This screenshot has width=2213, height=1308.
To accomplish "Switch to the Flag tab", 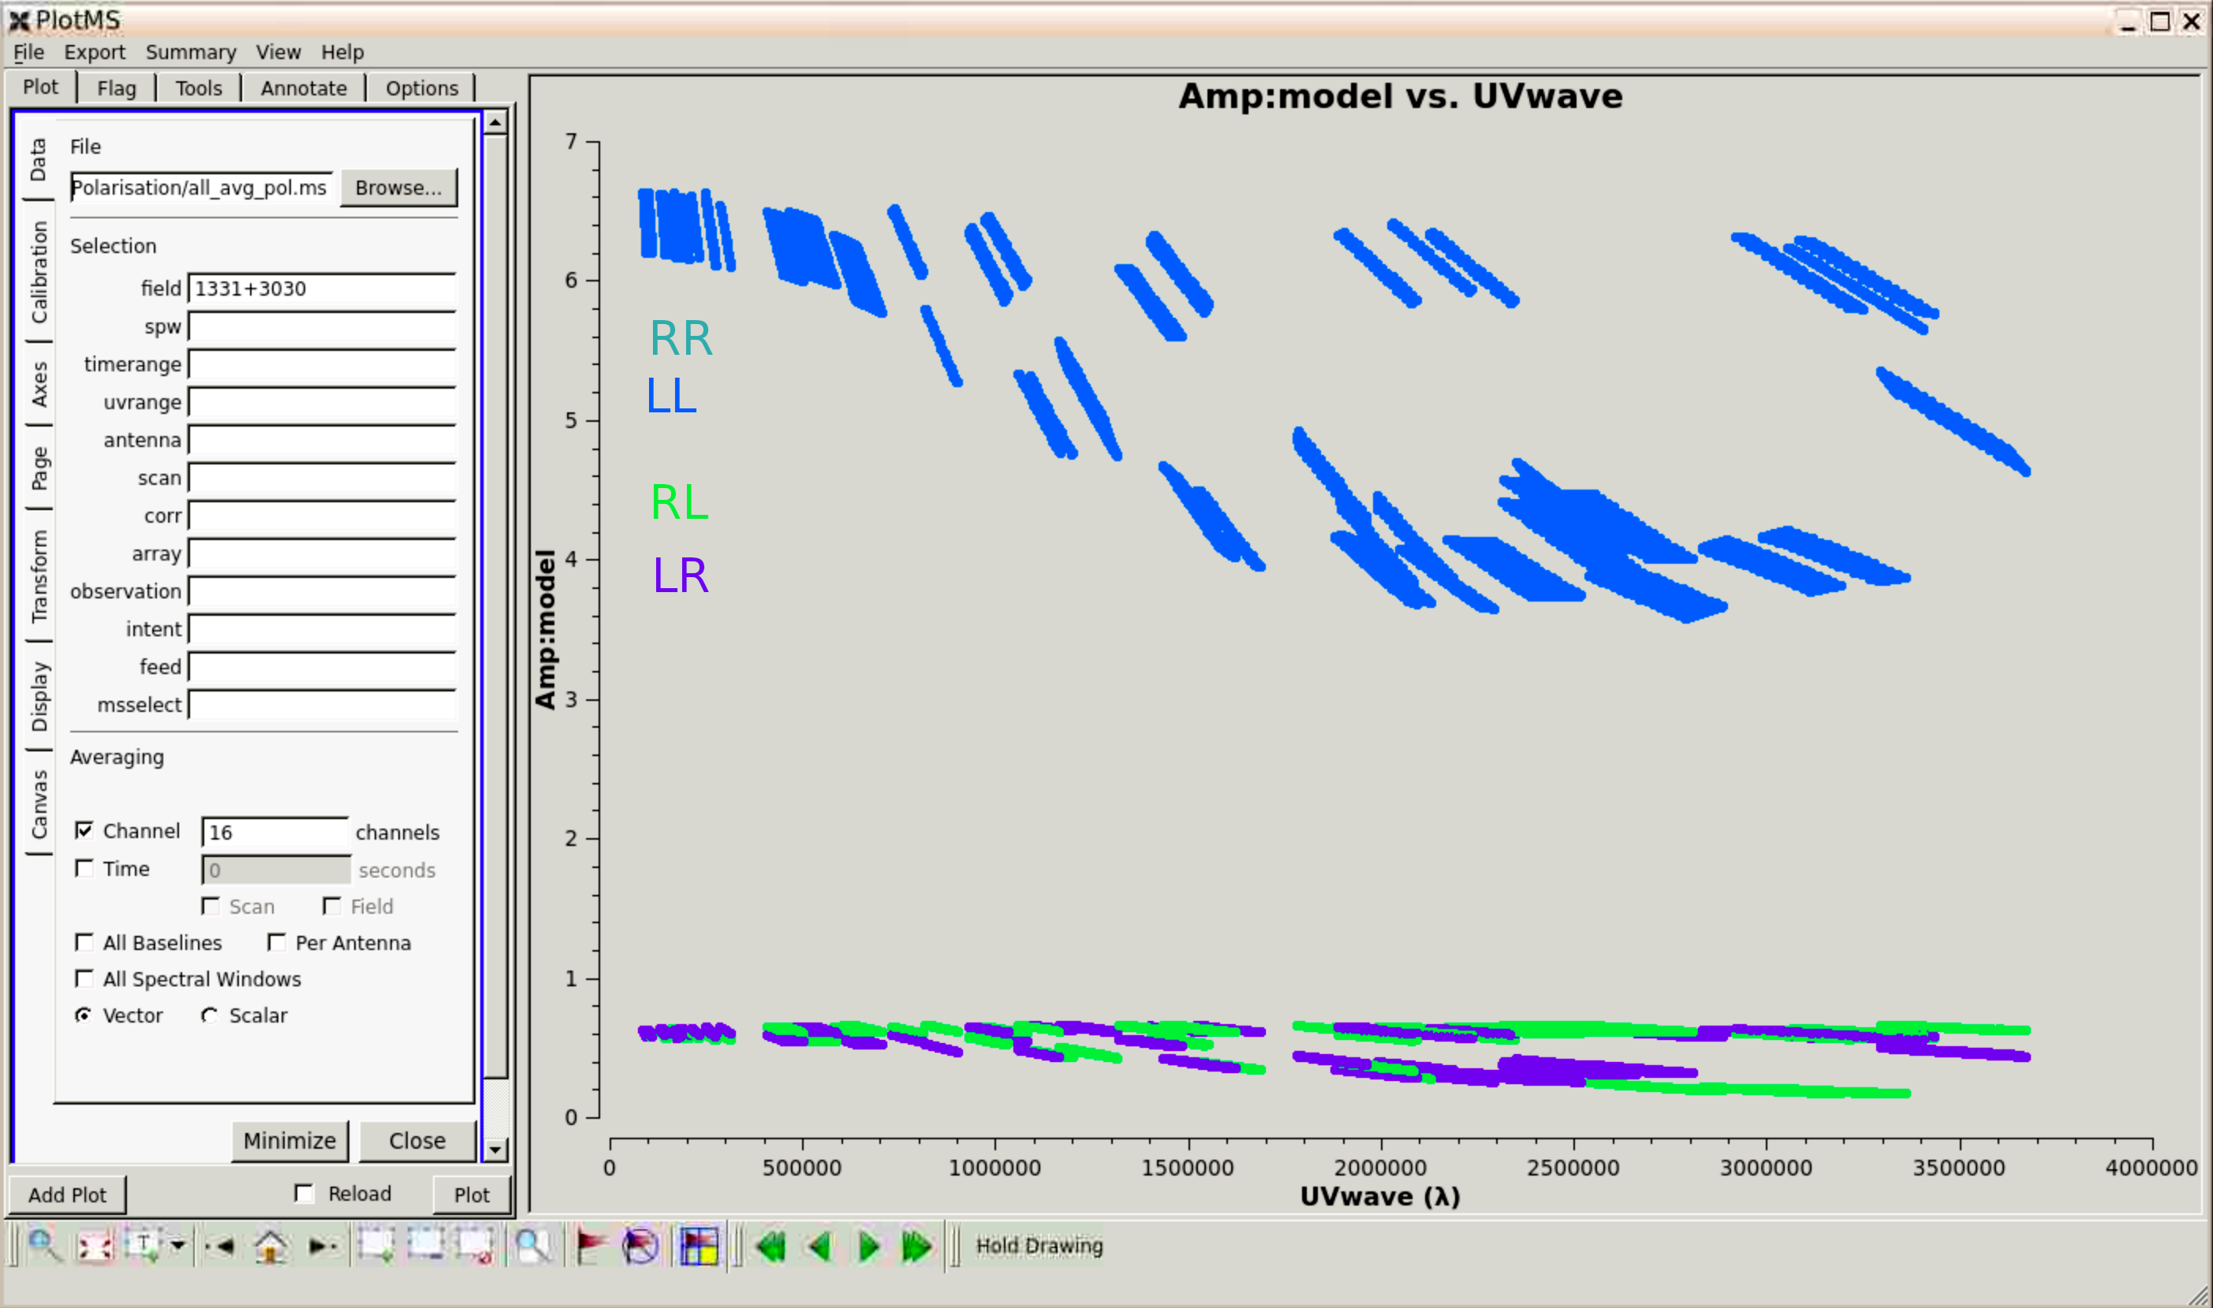I will click(117, 88).
